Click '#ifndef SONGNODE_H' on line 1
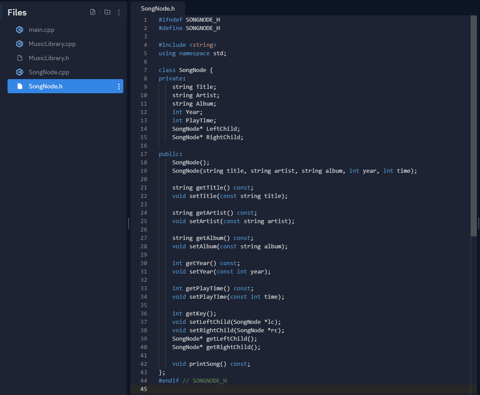Screen dimensions: 480x395 (189, 19)
